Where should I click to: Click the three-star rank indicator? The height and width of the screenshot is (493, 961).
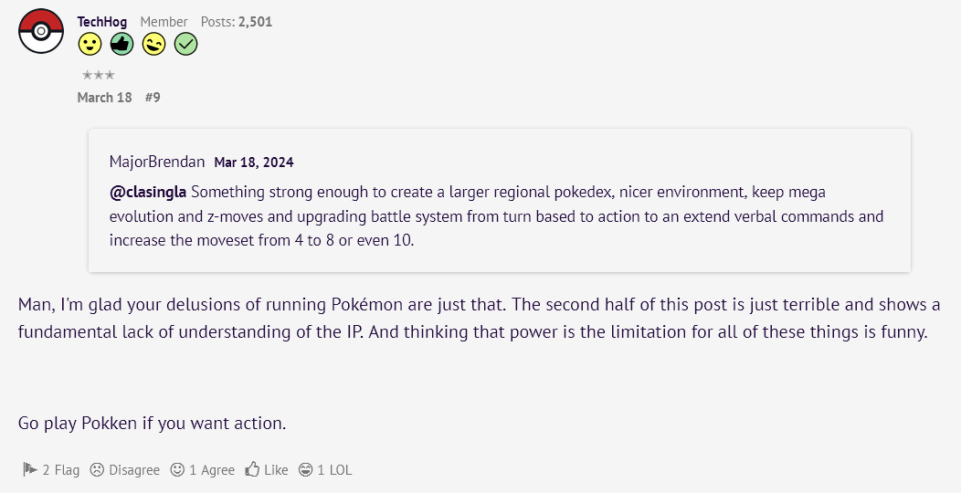pyautogui.click(x=98, y=75)
